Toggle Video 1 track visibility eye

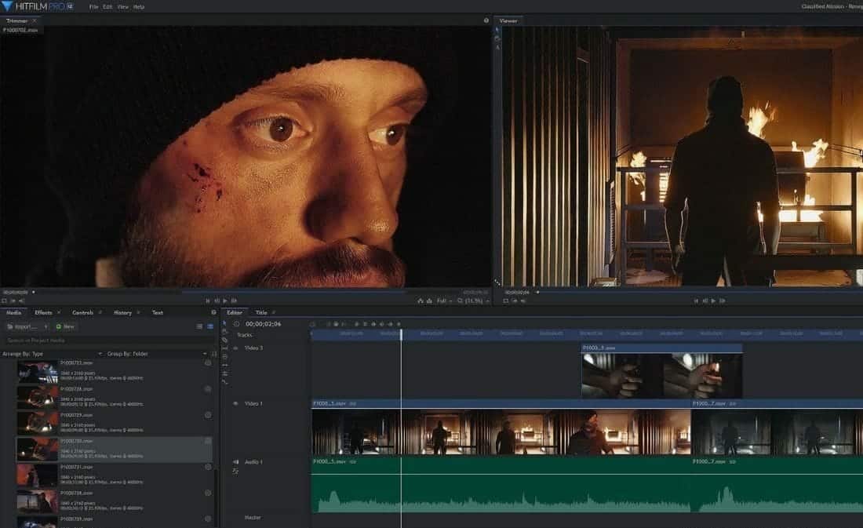(235, 403)
